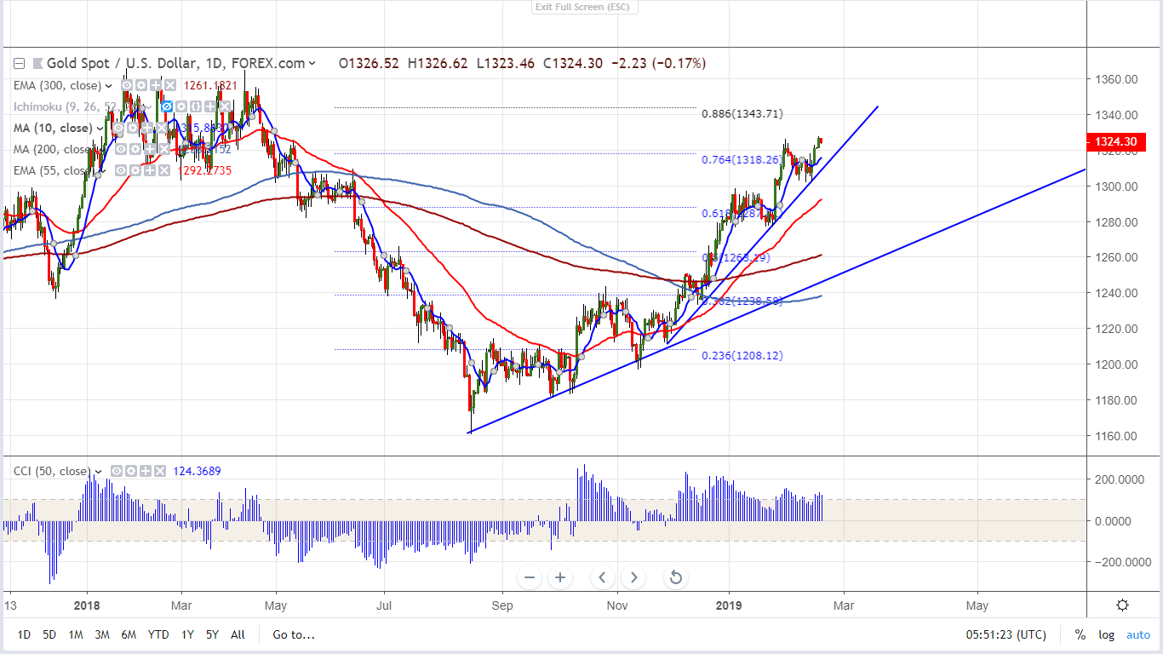Screen dimensions: 1163x654
Task: Remove the EMA (300, close) indicator with X
Action: 170,85
